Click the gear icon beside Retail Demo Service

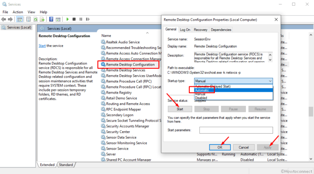pyautogui.click(x=103, y=98)
